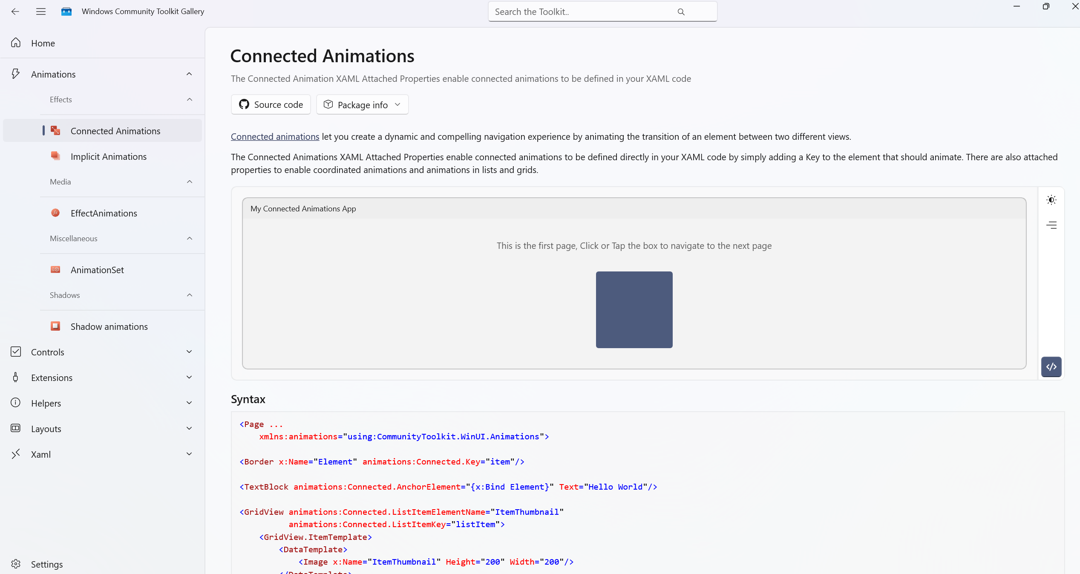Viewport: 1080px width, 574px height.
Task: Click the Home house icon
Action: point(16,43)
